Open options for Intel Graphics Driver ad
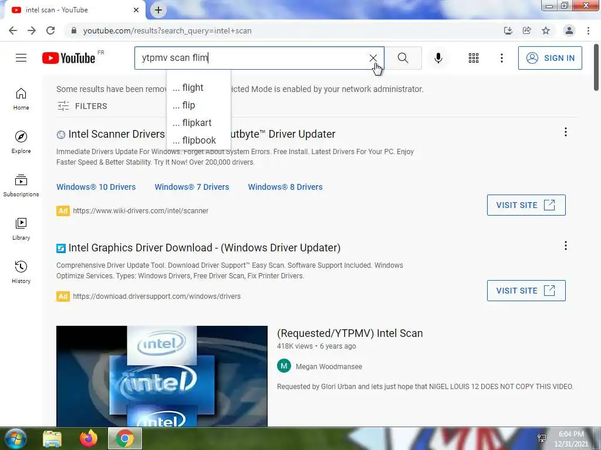The image size is (601, 450). (565, 246)
